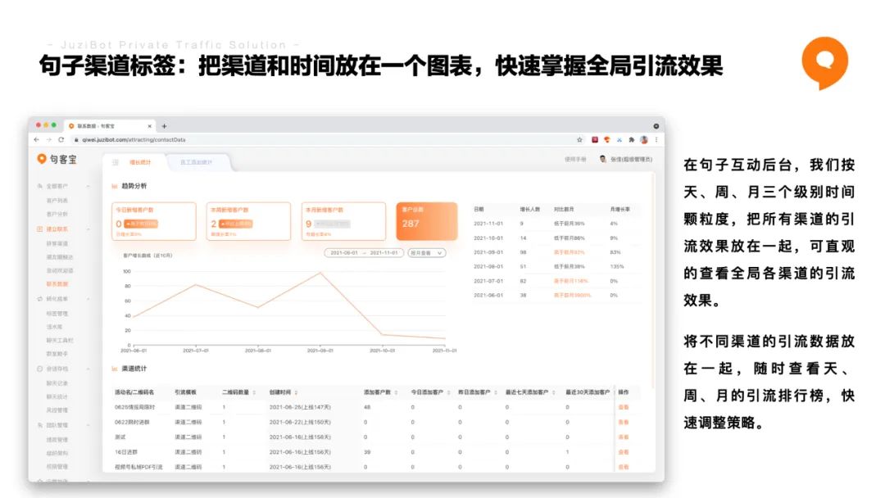Toggle sidebar with the hamburger icon
The image size is (885, 498).
pos(116,162)
